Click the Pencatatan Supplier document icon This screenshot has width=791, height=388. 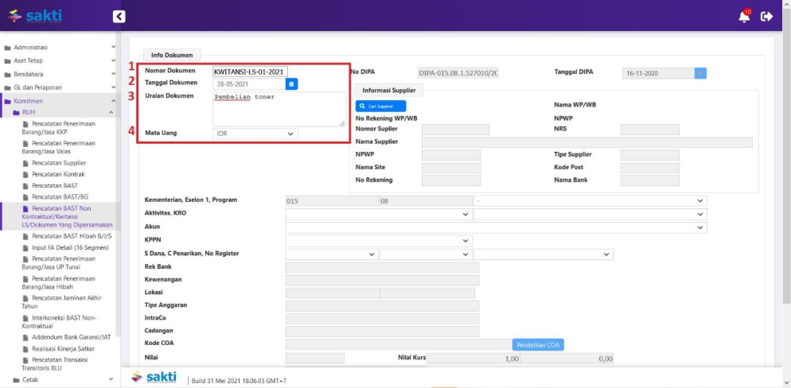(x=25, y=163)
